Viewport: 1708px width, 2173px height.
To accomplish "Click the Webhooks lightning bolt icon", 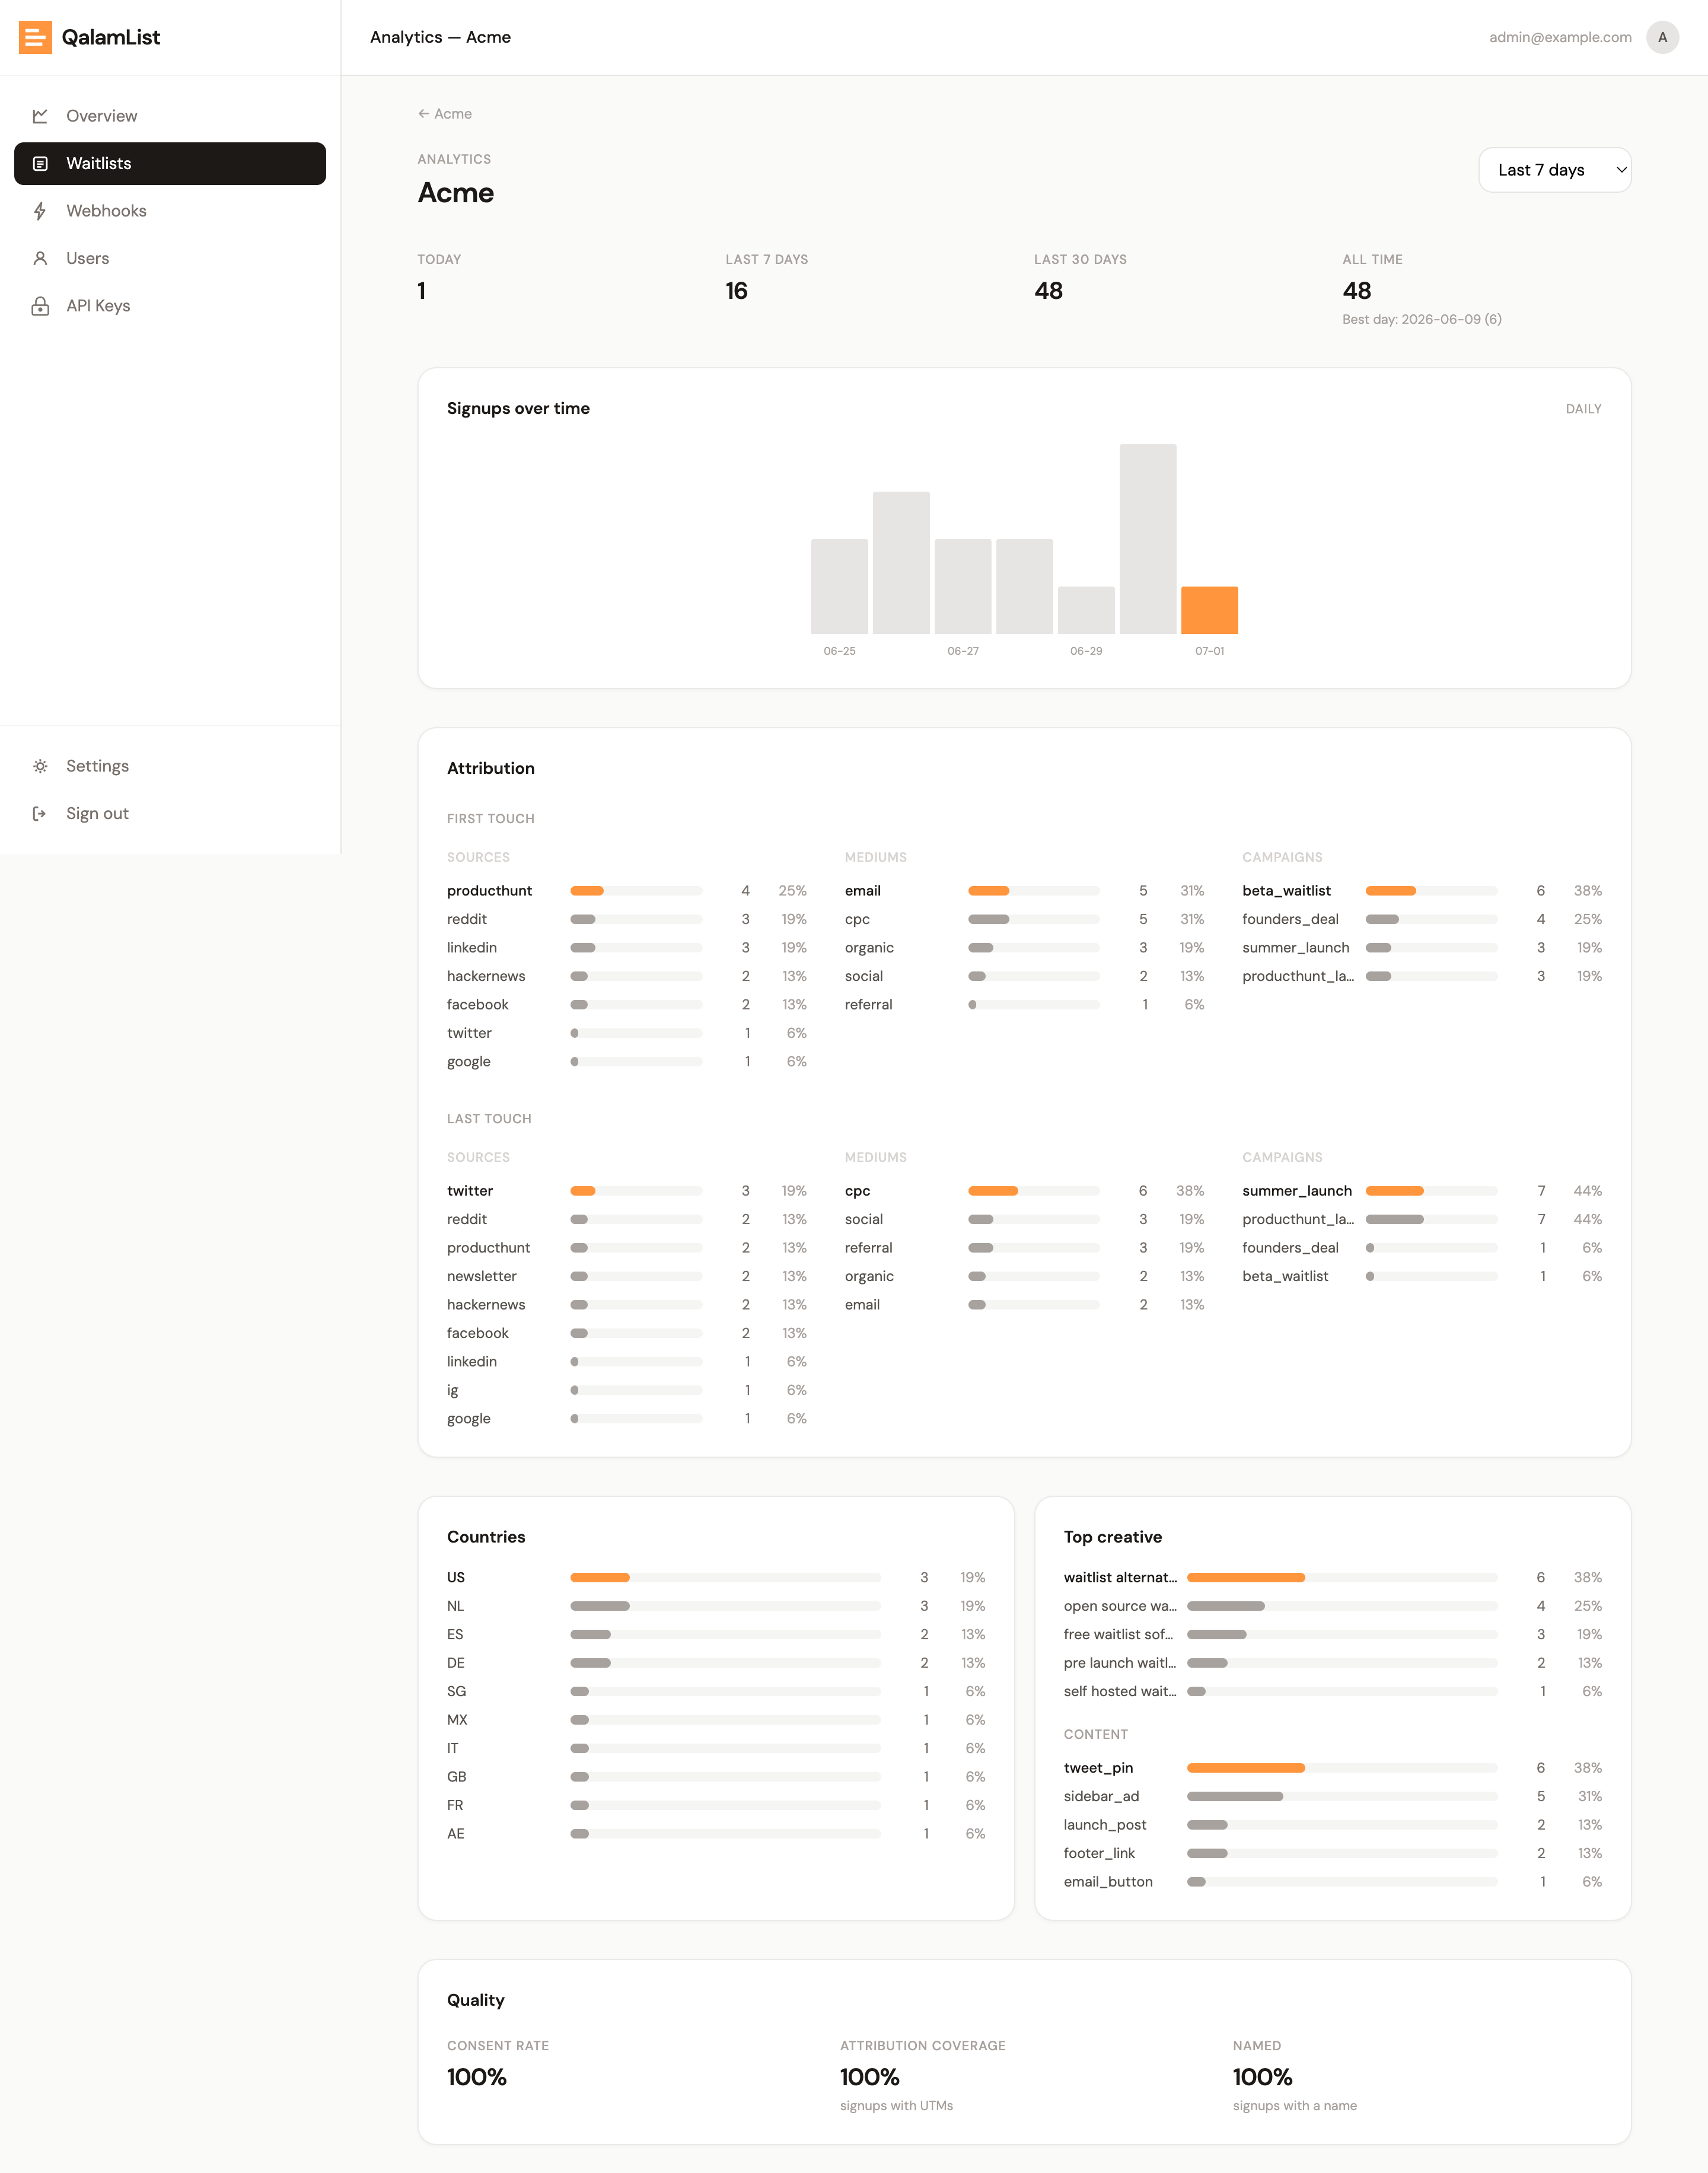I will click(40, 211).
